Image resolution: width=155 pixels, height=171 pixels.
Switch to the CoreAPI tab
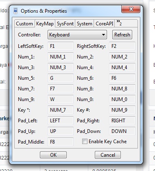tap(104, 24)
